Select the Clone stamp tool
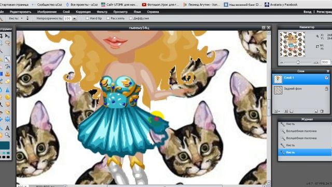The width and height of the screenshot is (332, 187). coord(7,74)
